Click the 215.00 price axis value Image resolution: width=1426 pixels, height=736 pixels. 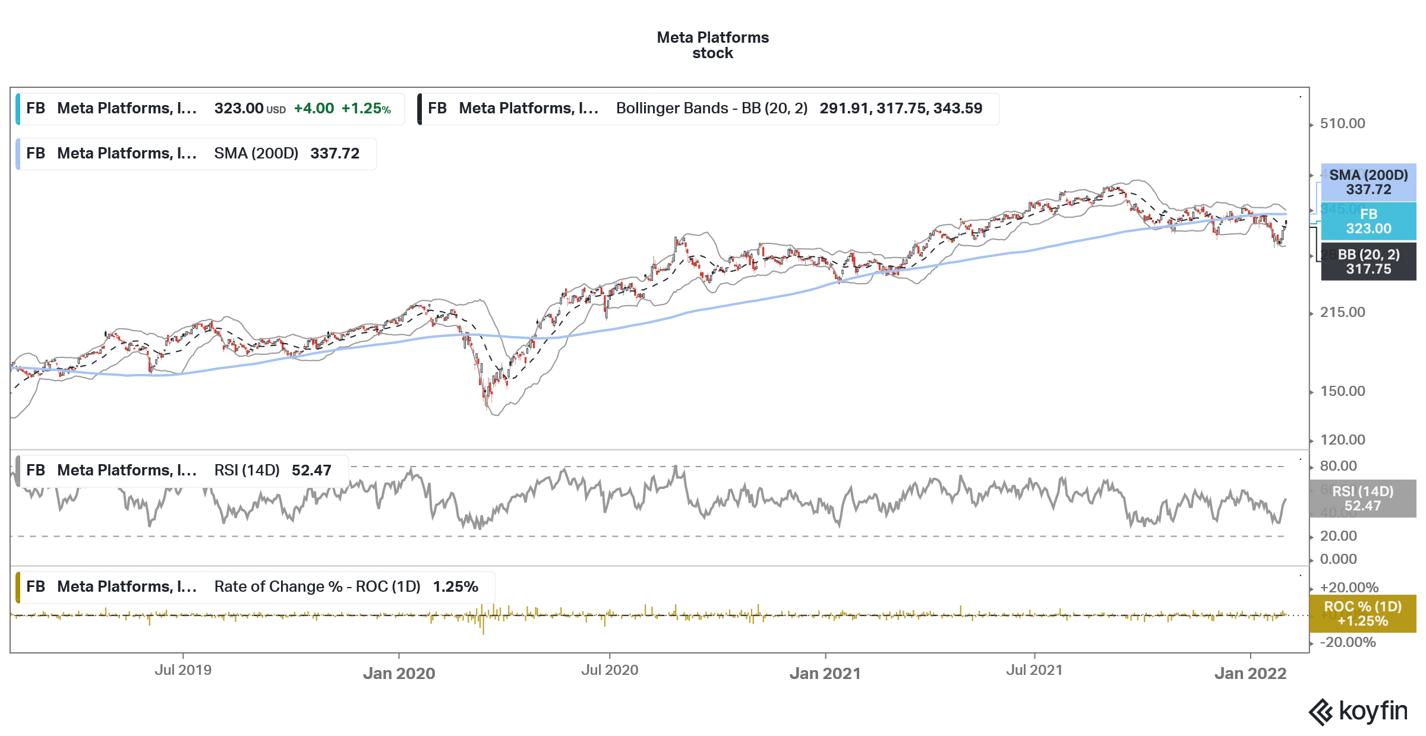click(x=1342, y=312)
